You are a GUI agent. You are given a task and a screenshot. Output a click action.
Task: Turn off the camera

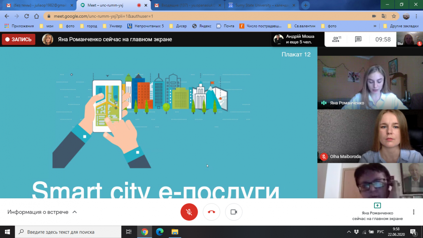pos(234,212)
